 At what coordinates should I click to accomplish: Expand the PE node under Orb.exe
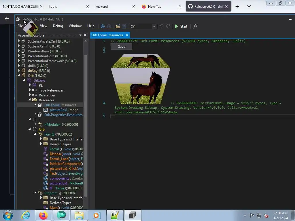click(30, 85)
